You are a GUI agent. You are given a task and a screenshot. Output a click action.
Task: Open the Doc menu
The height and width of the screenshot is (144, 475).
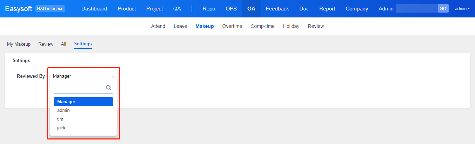[x=304, y=9]
